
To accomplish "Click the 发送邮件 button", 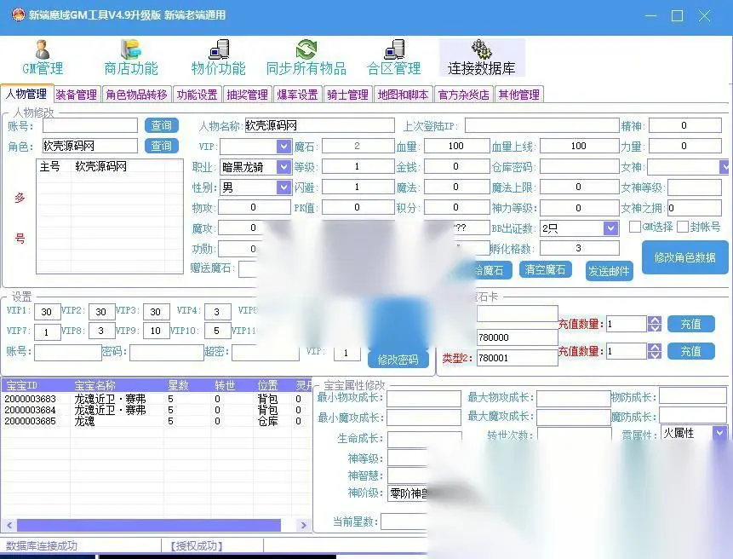I will coord(609,271).
